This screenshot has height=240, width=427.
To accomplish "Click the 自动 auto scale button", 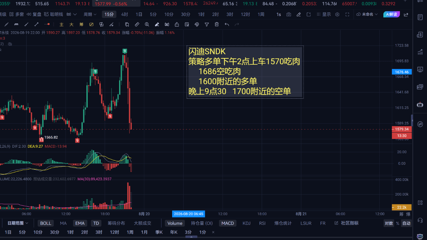I will tap(406, 223).
